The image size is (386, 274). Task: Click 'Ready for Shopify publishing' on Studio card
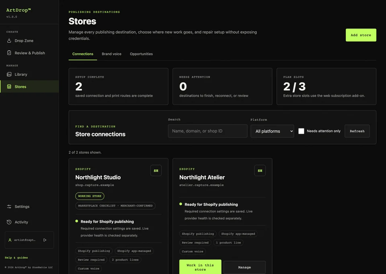(x=107, y=221)
